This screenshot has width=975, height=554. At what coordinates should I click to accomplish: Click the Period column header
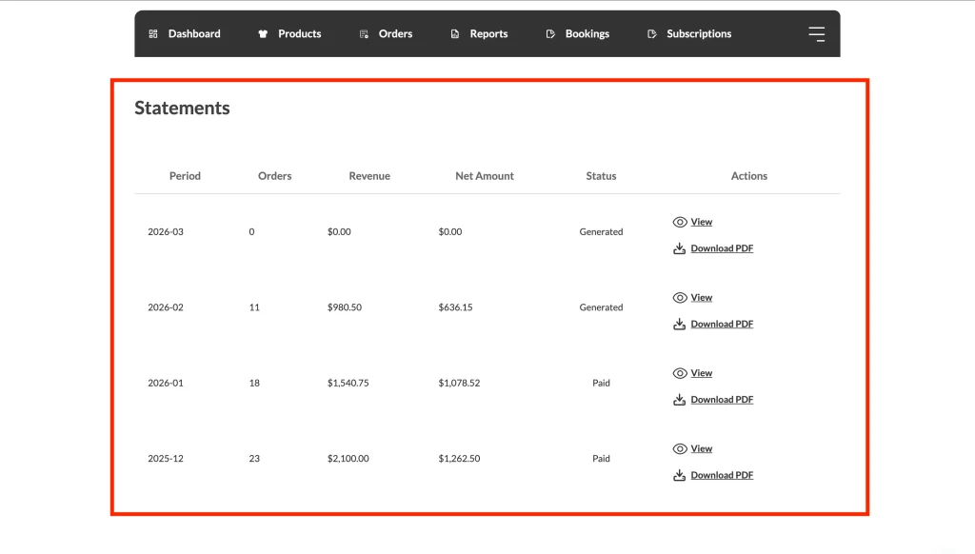click(185, 176)
